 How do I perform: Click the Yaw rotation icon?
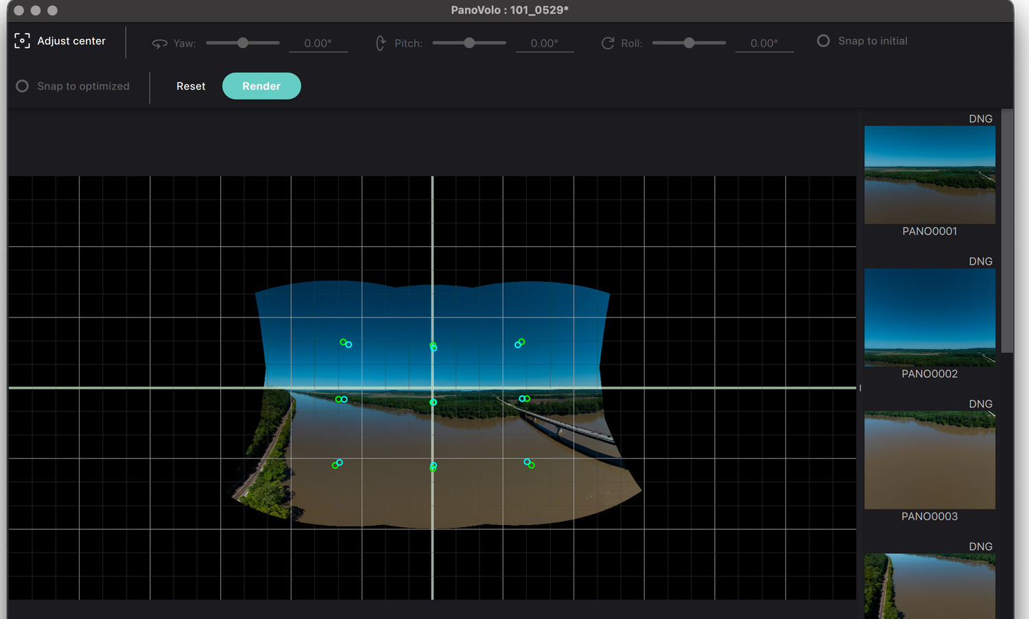click(x=160, y=43)
